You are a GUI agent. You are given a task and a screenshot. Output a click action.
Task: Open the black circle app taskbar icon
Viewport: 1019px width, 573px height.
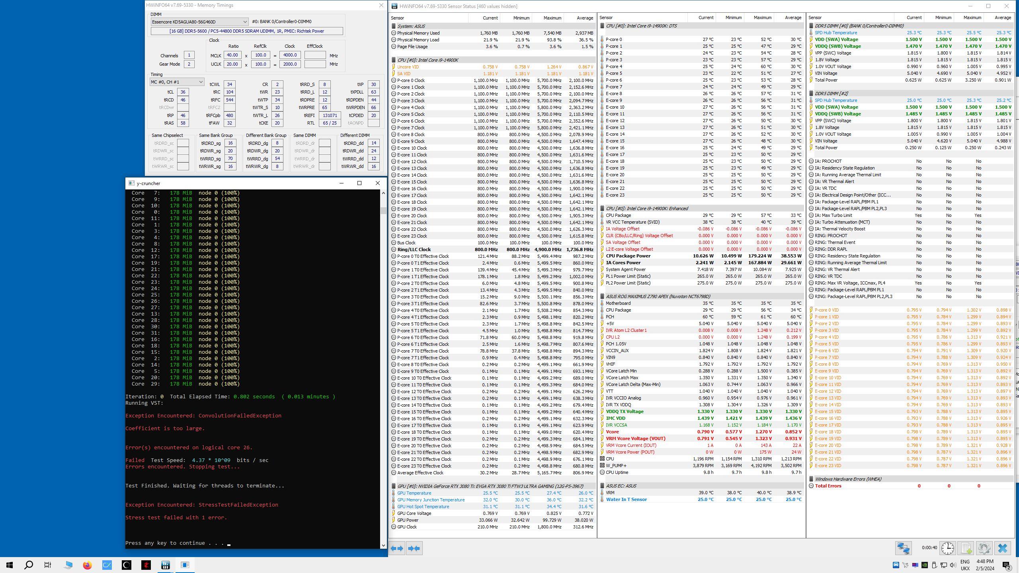tap(126, 565)
